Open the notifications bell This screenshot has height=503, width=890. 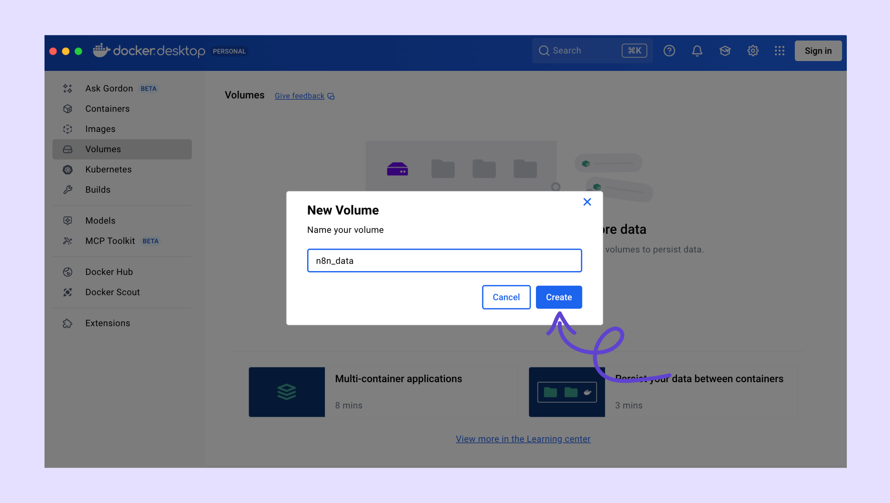[697, 51]
